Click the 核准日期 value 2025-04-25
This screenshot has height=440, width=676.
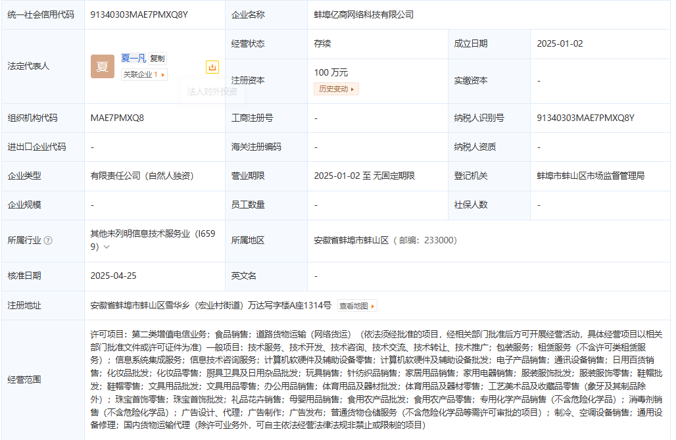pyautogui.click(x=114, y=276)
